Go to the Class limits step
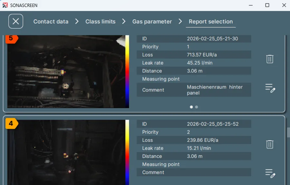Image resolution: width=290 pixels, height=185 pixels. (x=101, y=22)
